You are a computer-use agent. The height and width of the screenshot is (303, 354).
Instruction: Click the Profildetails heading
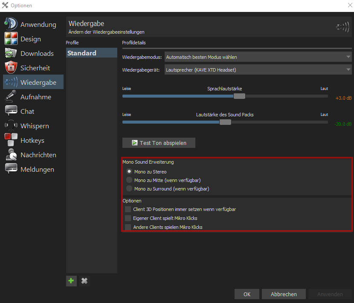point(134,43)
